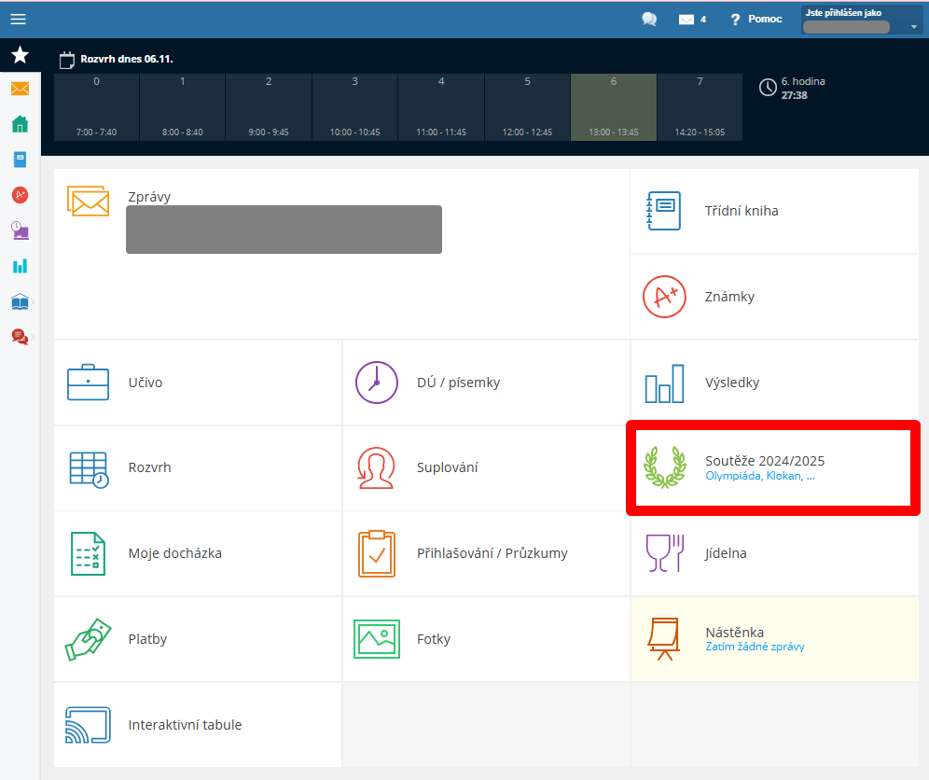Click the Zprávy envelope tile icon
The image size is (929, 780).
click(88, 201)
